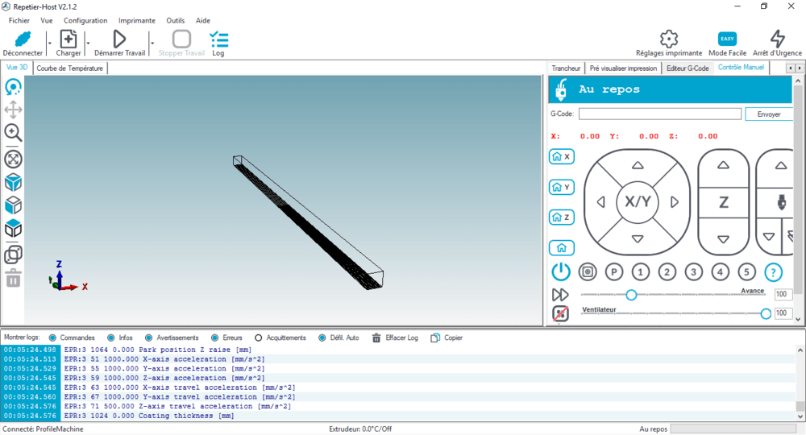Viewport: 806px width, 435px height.
Task: Toggle the fan on/off icon
Action: [560, 313]
